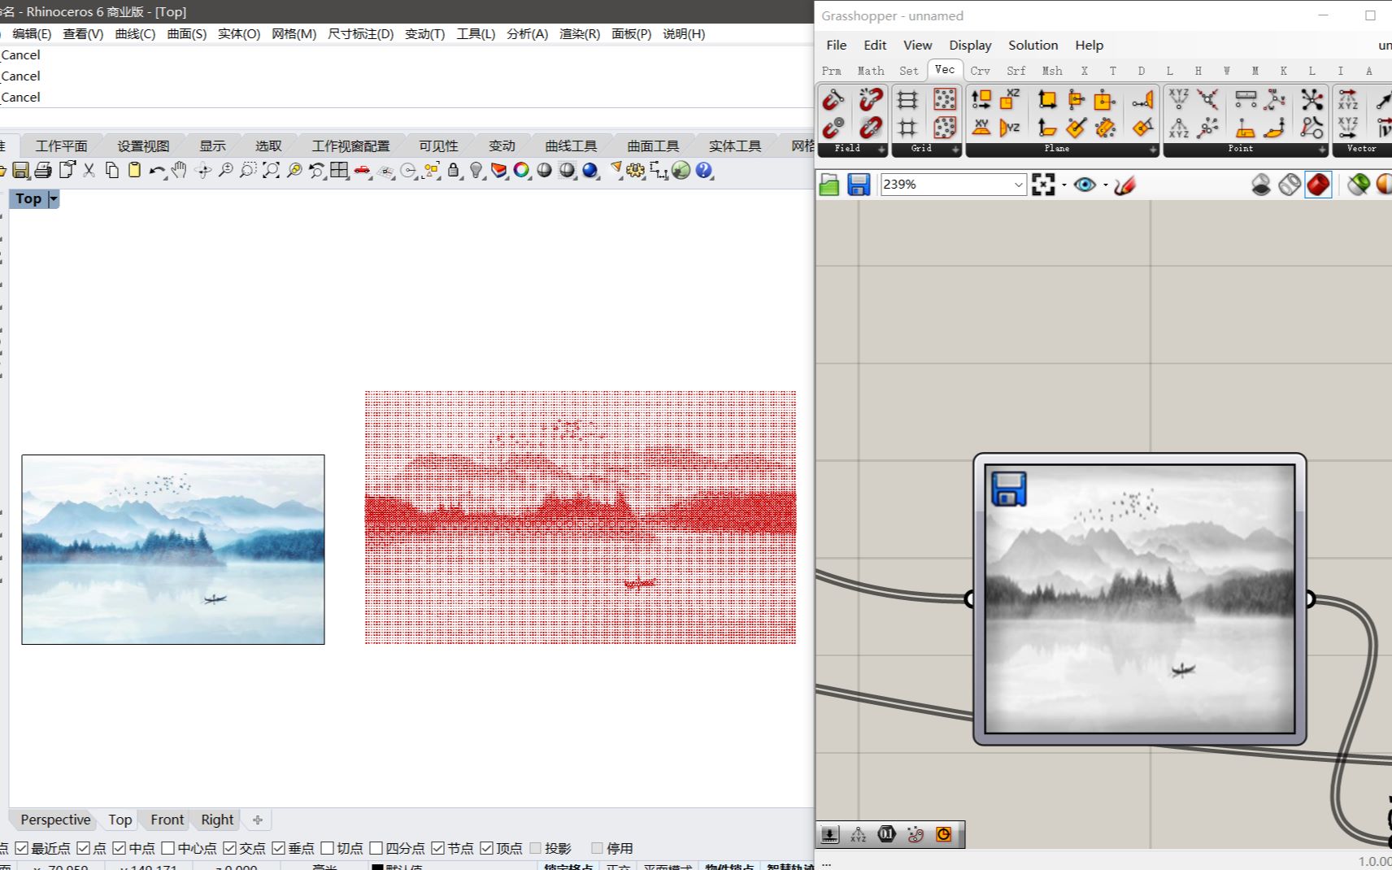This screenshot has height=870, width=1392.
Task: Toggle the 最近点 osnap checkbox
Action: (x=21, y=848)
